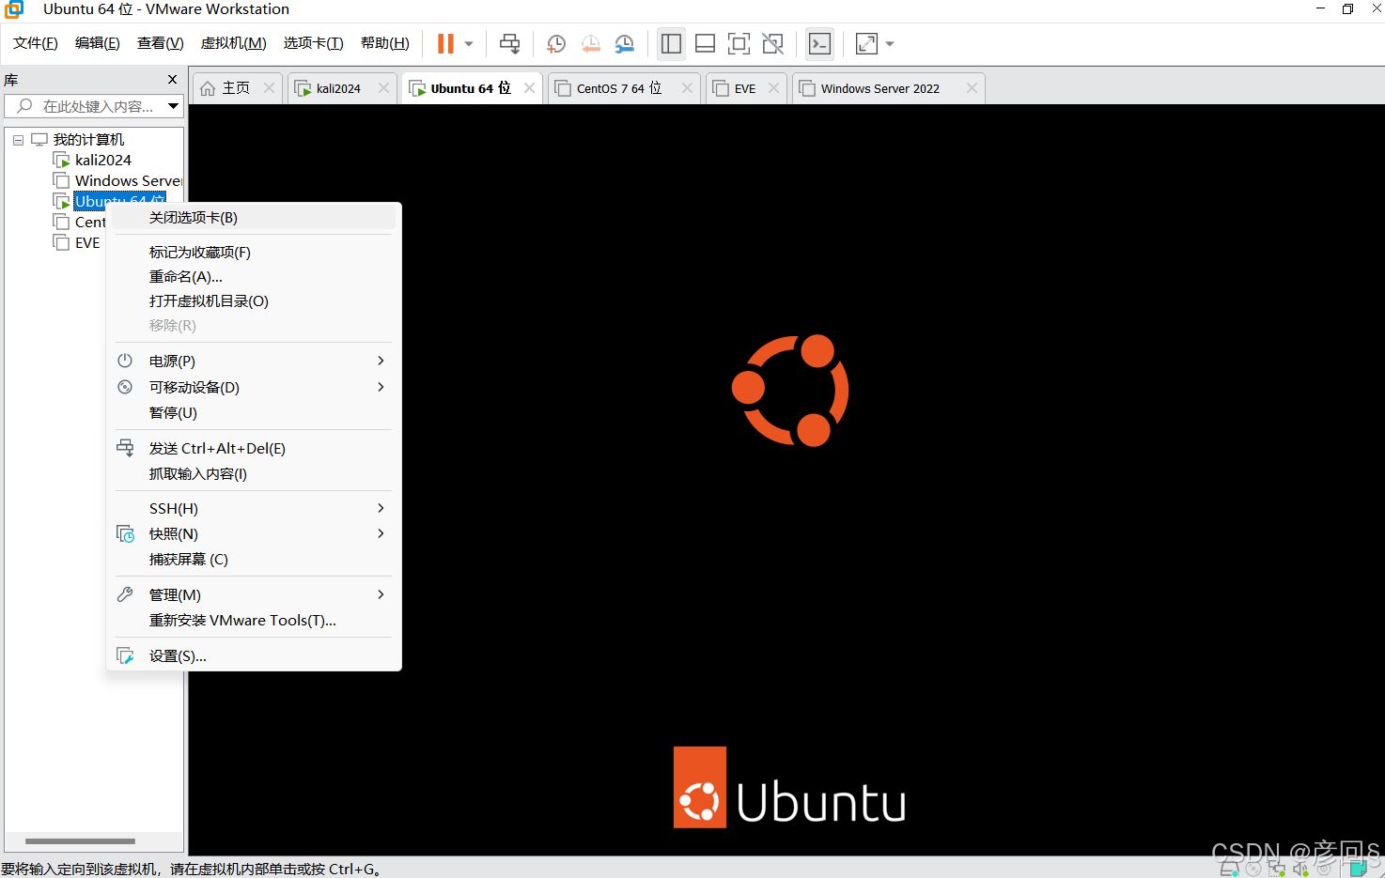
Task: Expand the 电源(P) submenu
Action: click(x=254, y=361)
